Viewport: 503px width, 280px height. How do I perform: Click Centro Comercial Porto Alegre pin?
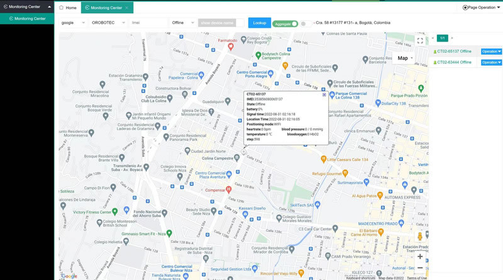pyautogui.click(x=271, y=74)
